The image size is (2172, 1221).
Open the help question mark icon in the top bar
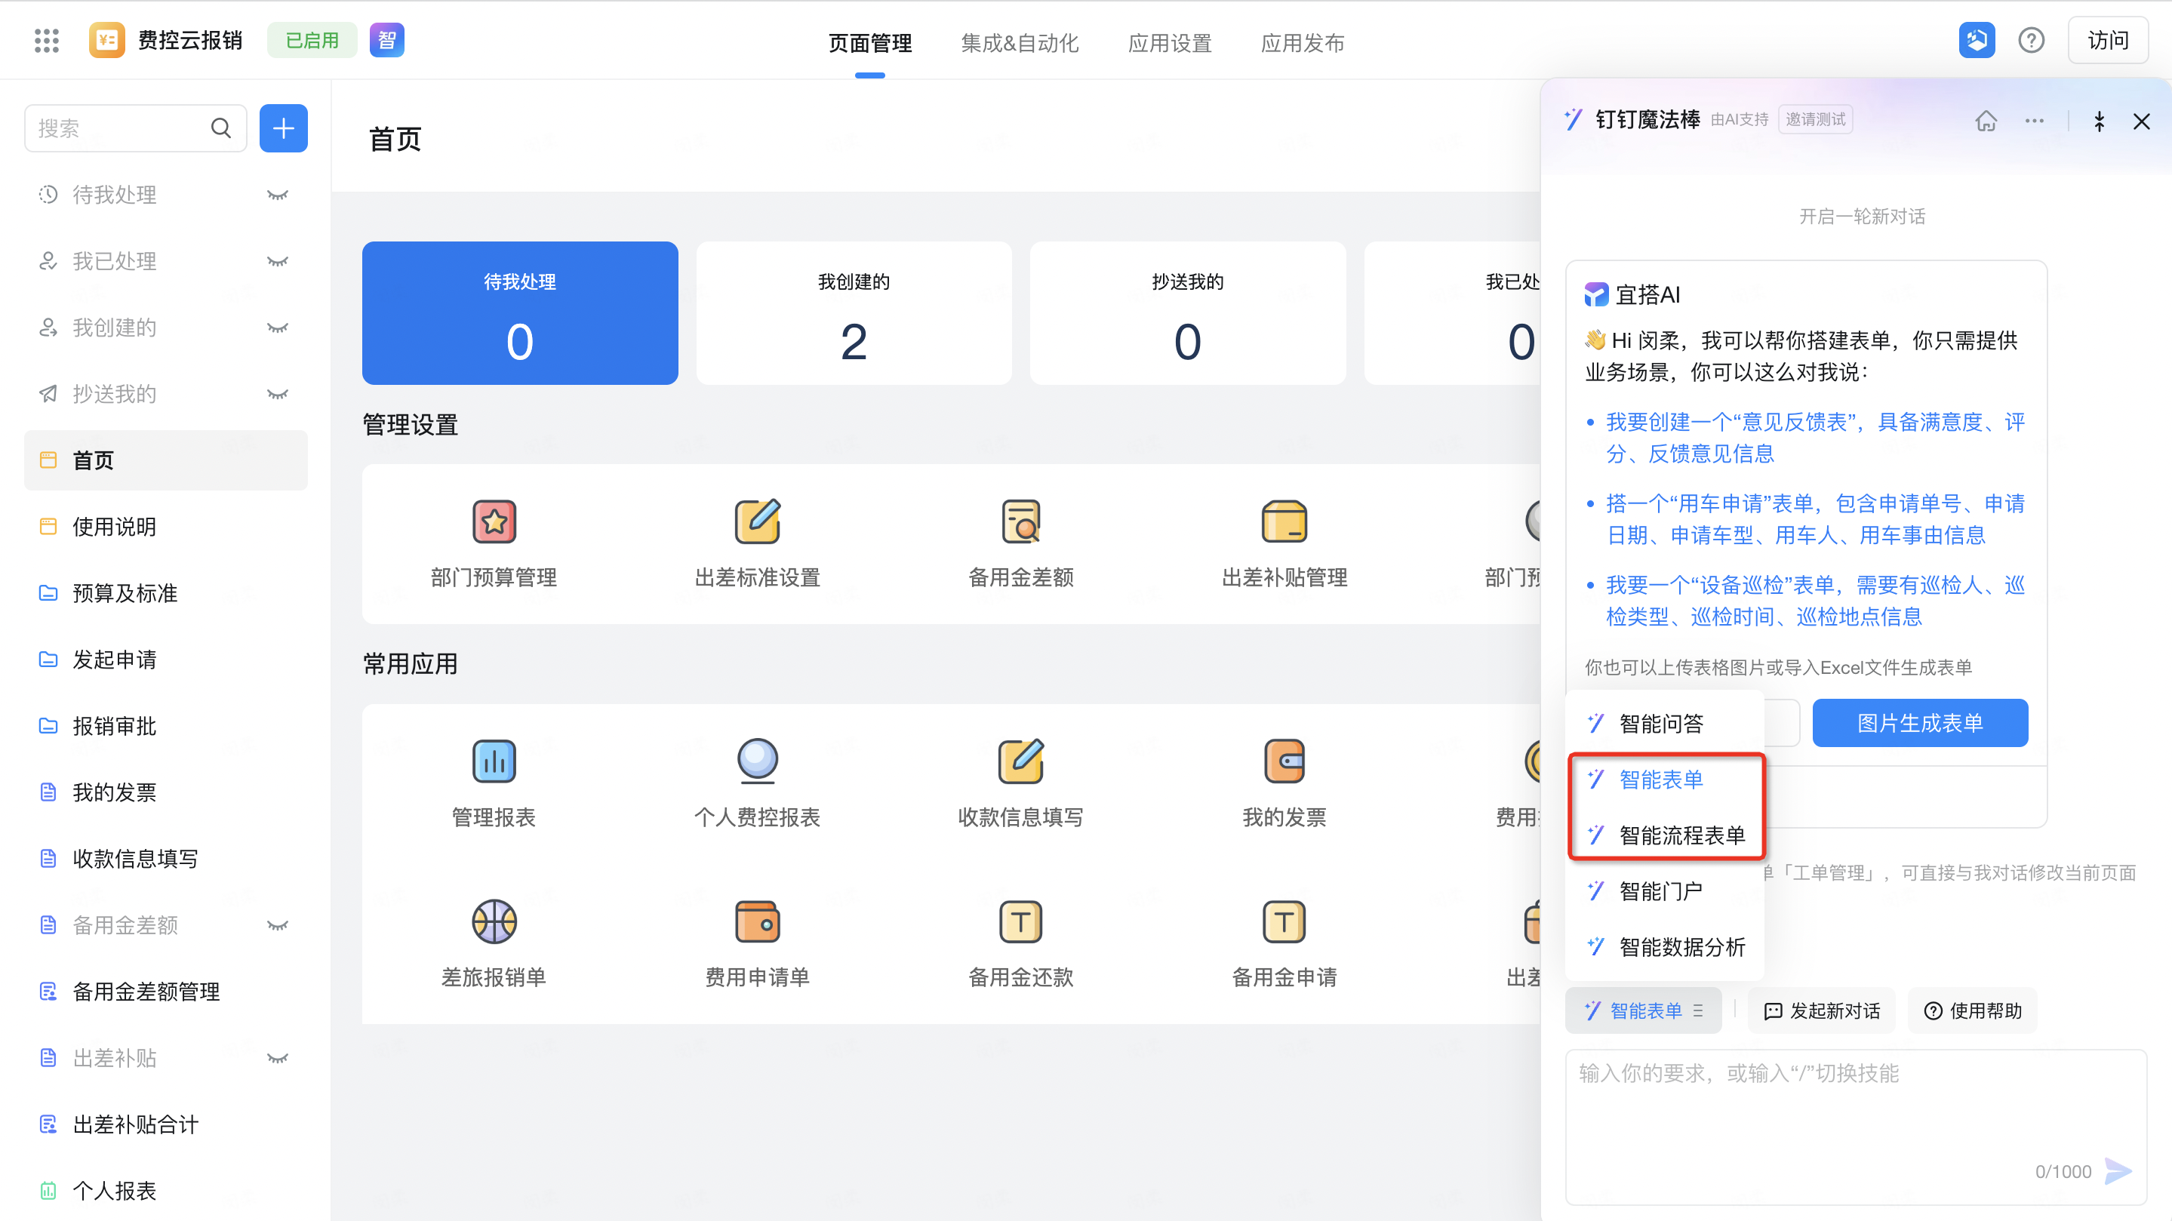pyautogui.click(x=2031, y=40)
